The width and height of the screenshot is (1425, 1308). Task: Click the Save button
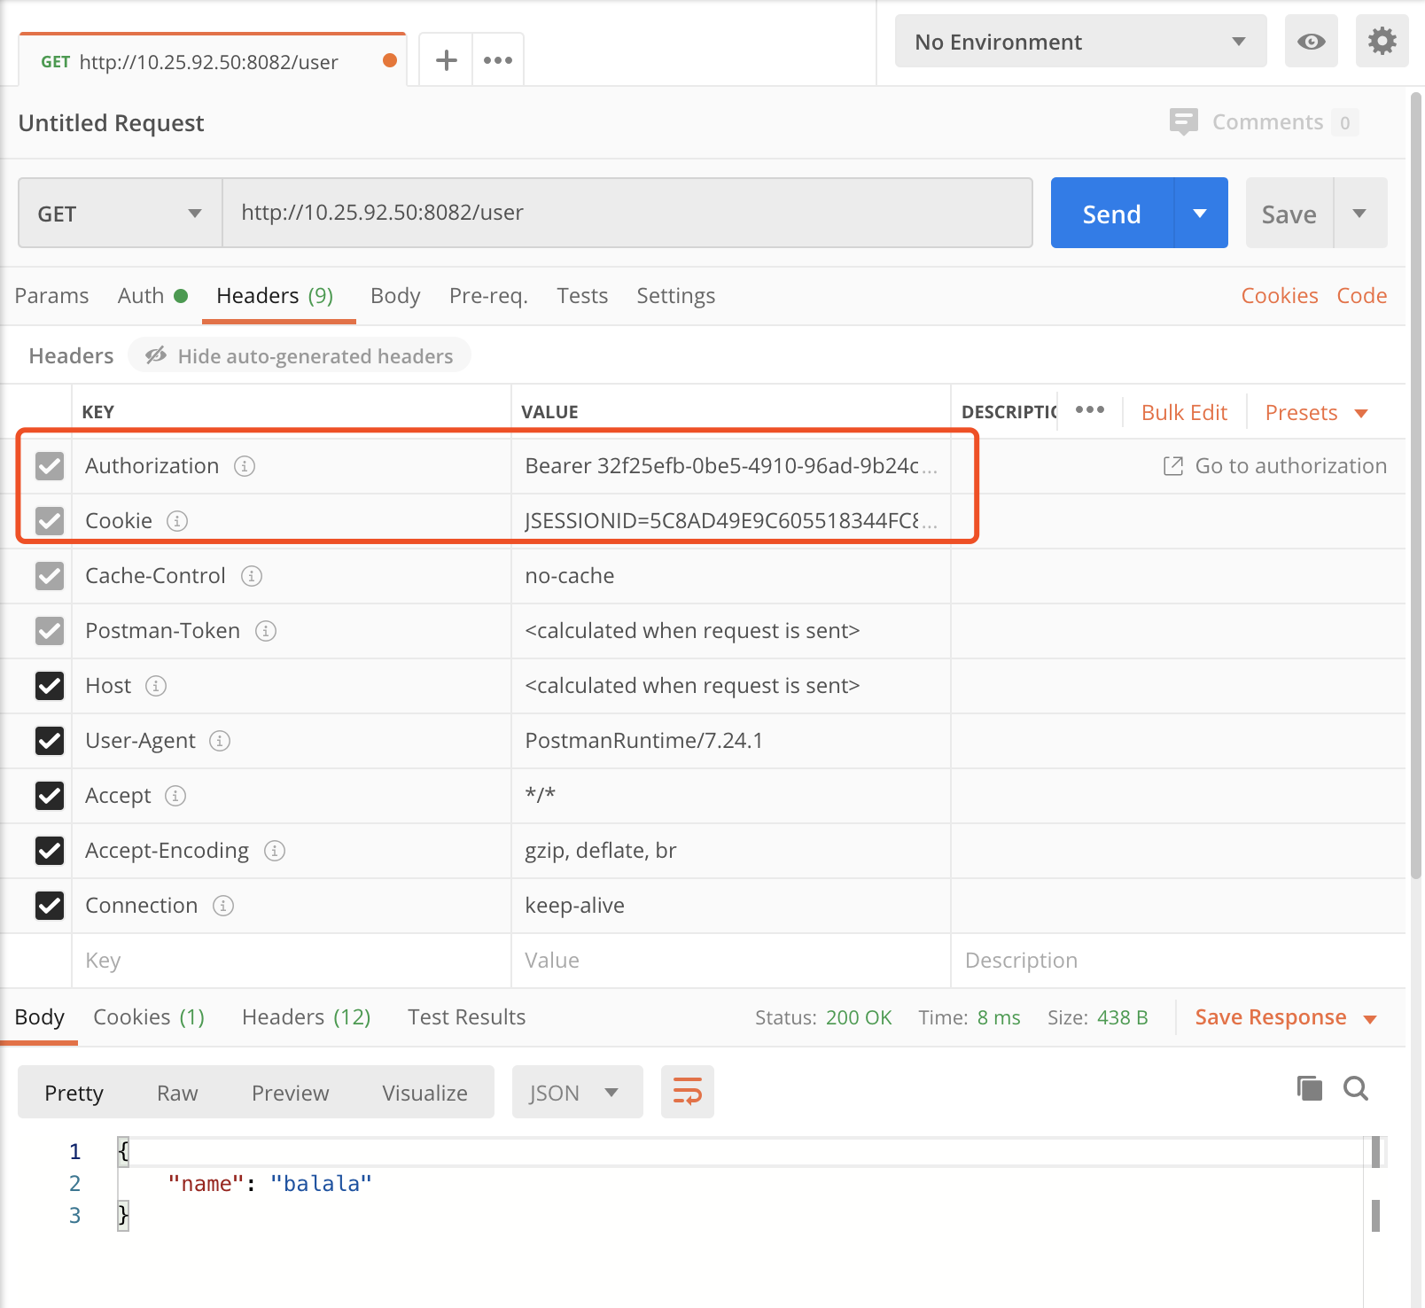point(1289,213)
